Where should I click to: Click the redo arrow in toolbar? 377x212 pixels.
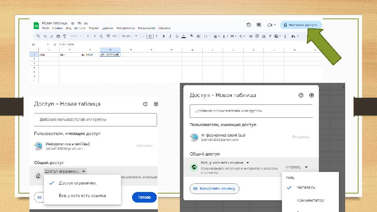pos(51,36)
